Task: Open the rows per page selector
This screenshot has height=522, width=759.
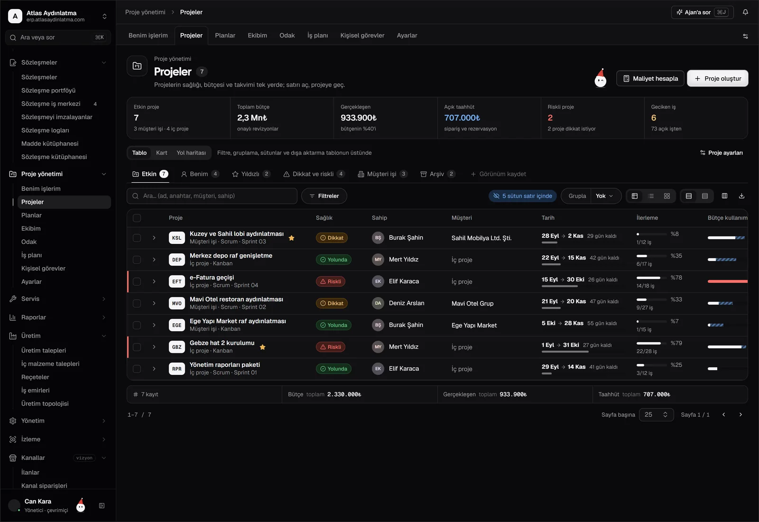Action: click(656, 415)
